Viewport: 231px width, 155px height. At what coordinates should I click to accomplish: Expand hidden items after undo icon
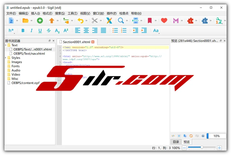(86, 20)
